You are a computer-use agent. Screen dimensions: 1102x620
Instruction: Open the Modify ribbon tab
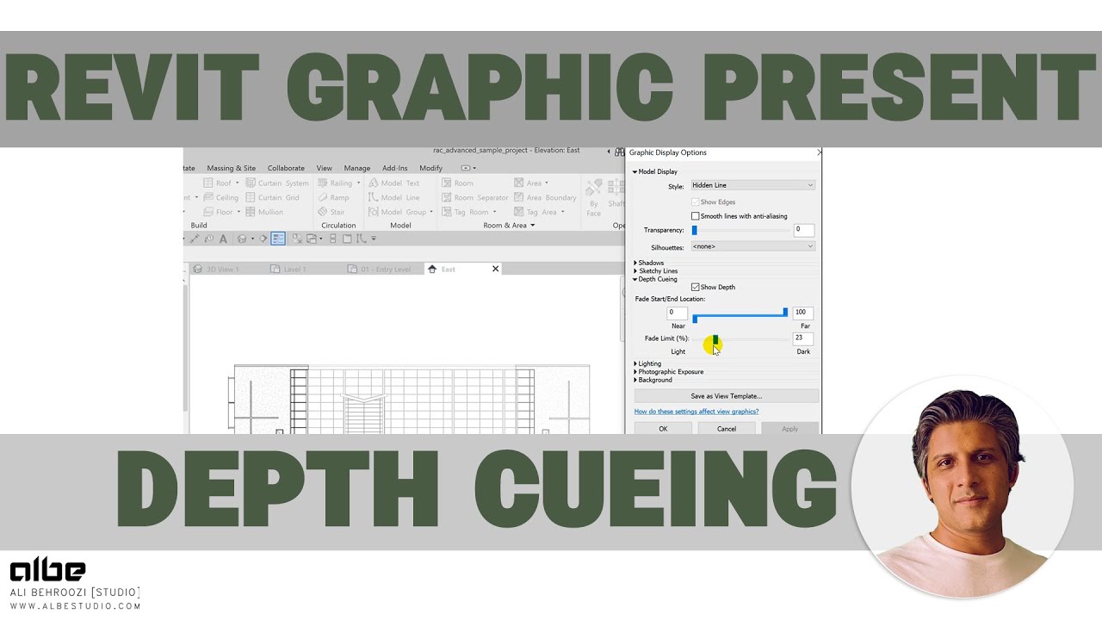431,168
